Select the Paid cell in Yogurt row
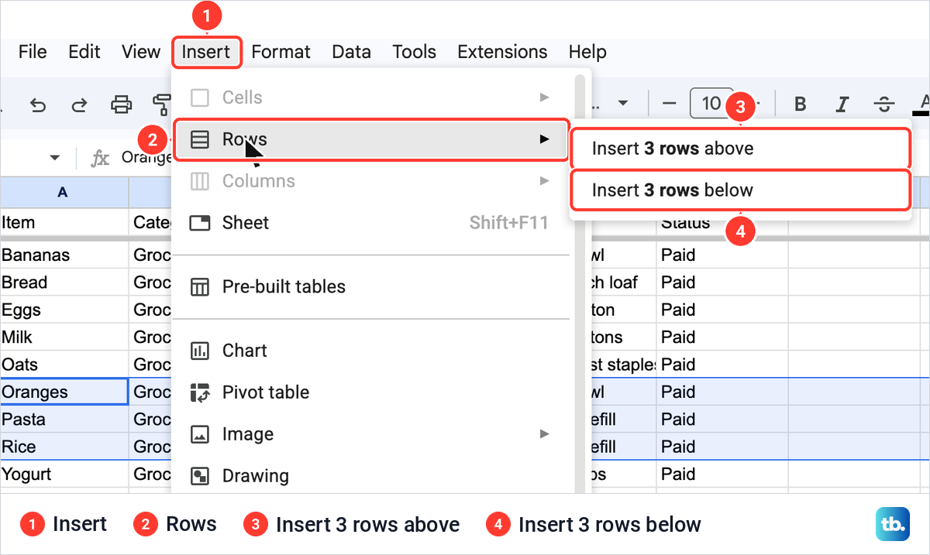The image size is (930, 555). 722,474
